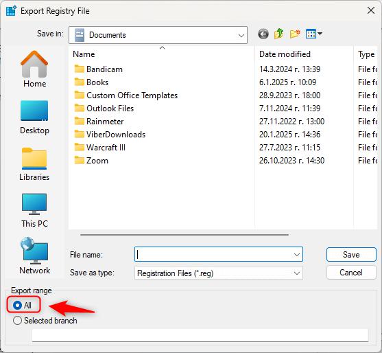
Task: Cancel the export dialog
Action: point(351,272)
